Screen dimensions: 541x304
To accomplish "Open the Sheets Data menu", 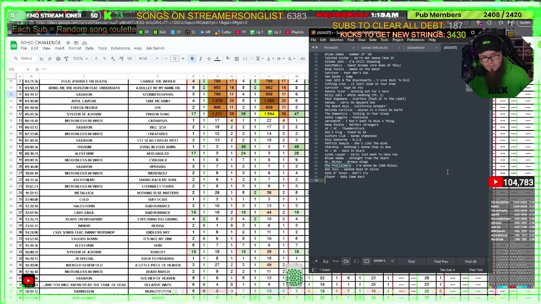I will click(x=89, y=48).
